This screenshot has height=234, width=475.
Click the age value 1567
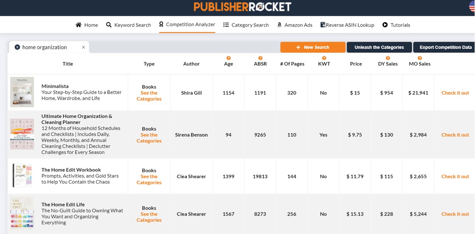(x=228, y=214)
